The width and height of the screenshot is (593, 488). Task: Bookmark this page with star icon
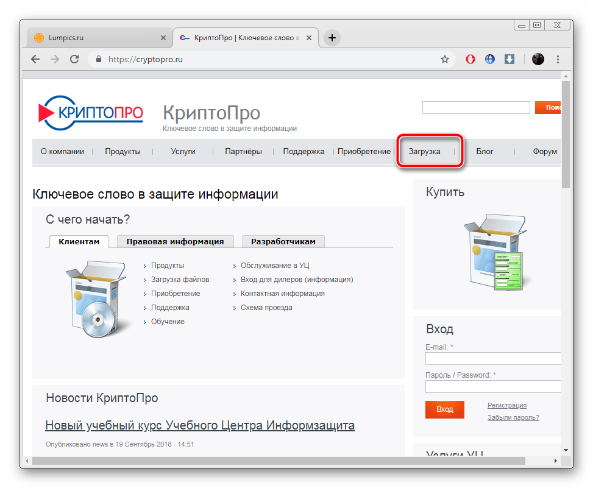coord(445,59)
